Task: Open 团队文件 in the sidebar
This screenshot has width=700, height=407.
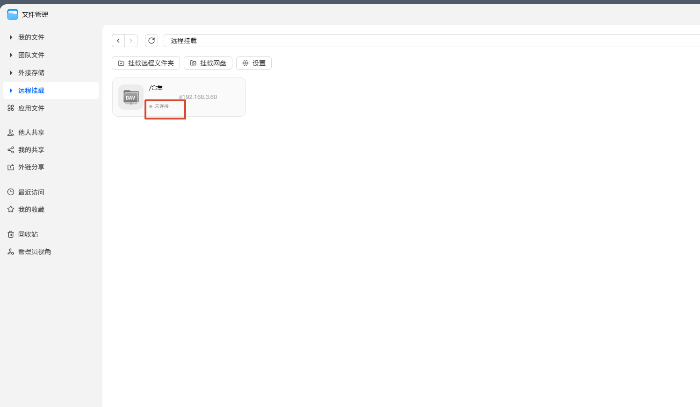Action: point(31,55)
